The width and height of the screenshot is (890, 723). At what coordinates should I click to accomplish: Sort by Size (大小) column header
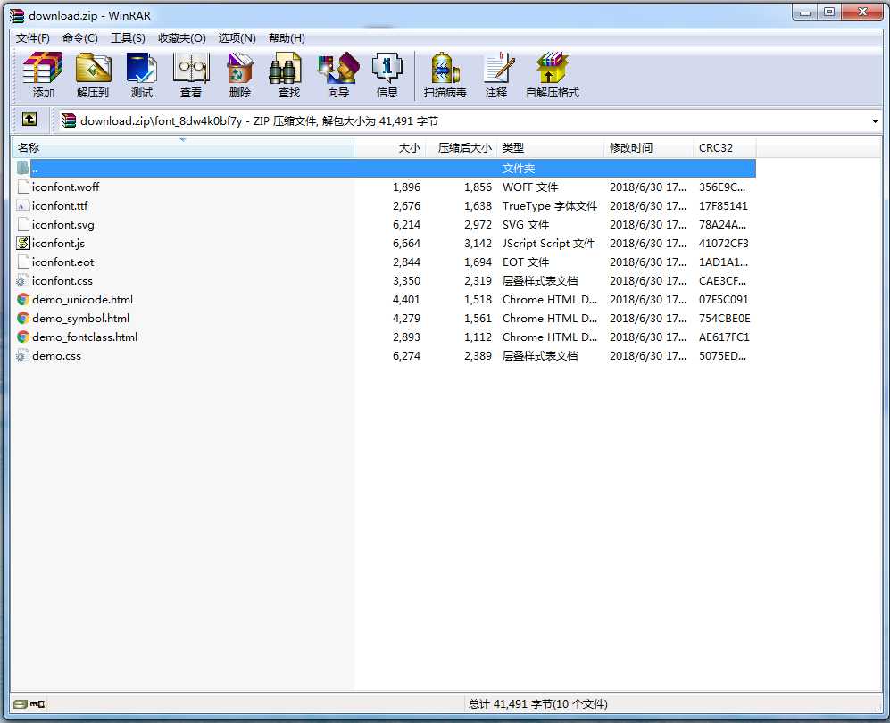[389, 147]
